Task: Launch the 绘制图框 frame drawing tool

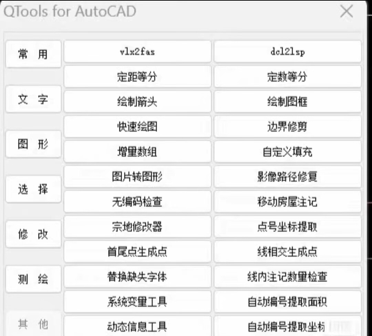Action: (288, 102)
